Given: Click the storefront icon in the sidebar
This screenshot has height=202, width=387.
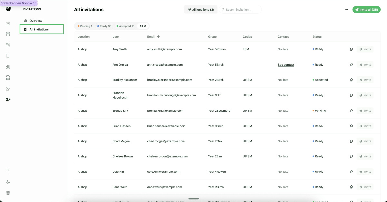Looking at the screenshot, I should pyautogui.click(x=8, y=34).
